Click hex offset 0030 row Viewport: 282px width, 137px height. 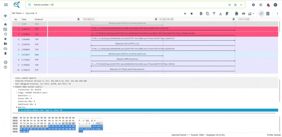15,126
